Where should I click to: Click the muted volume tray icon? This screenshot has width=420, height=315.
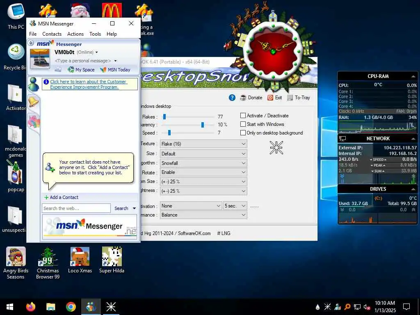[367, 307]
